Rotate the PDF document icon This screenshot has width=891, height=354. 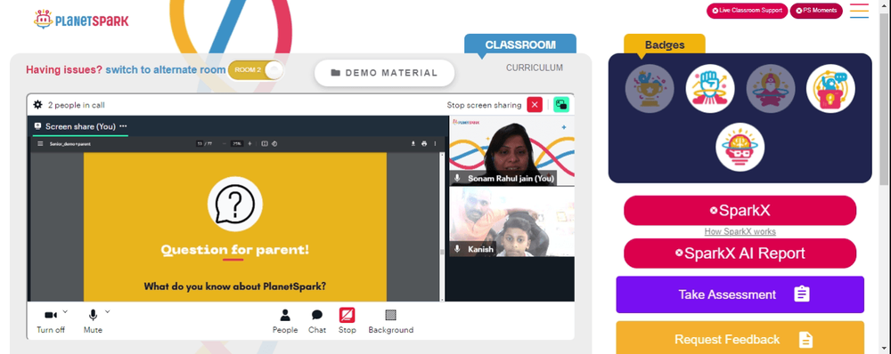coord(274,143)
